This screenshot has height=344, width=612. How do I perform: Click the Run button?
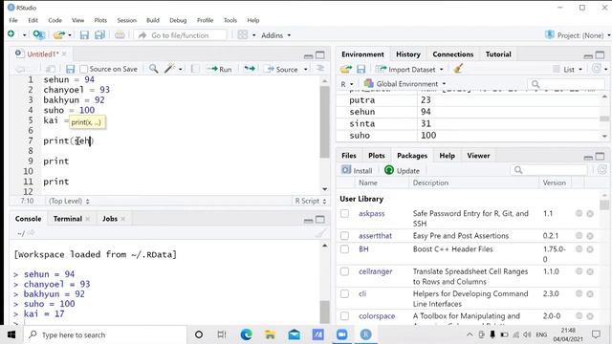(219, 69)
